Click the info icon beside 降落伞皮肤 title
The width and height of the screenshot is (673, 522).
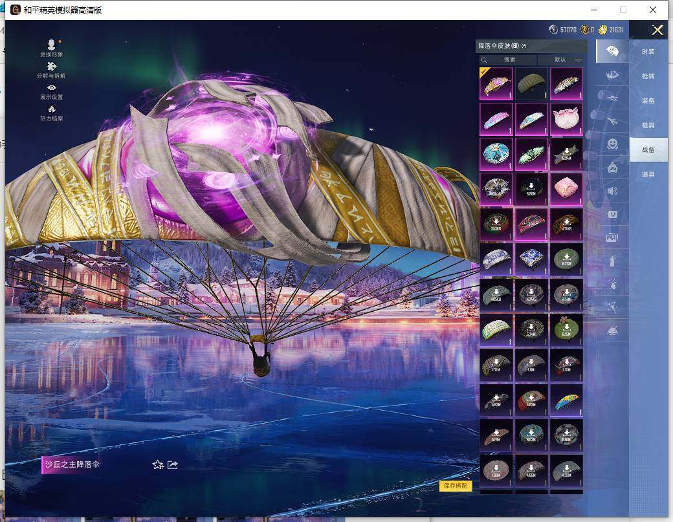[x=524, y=46]
